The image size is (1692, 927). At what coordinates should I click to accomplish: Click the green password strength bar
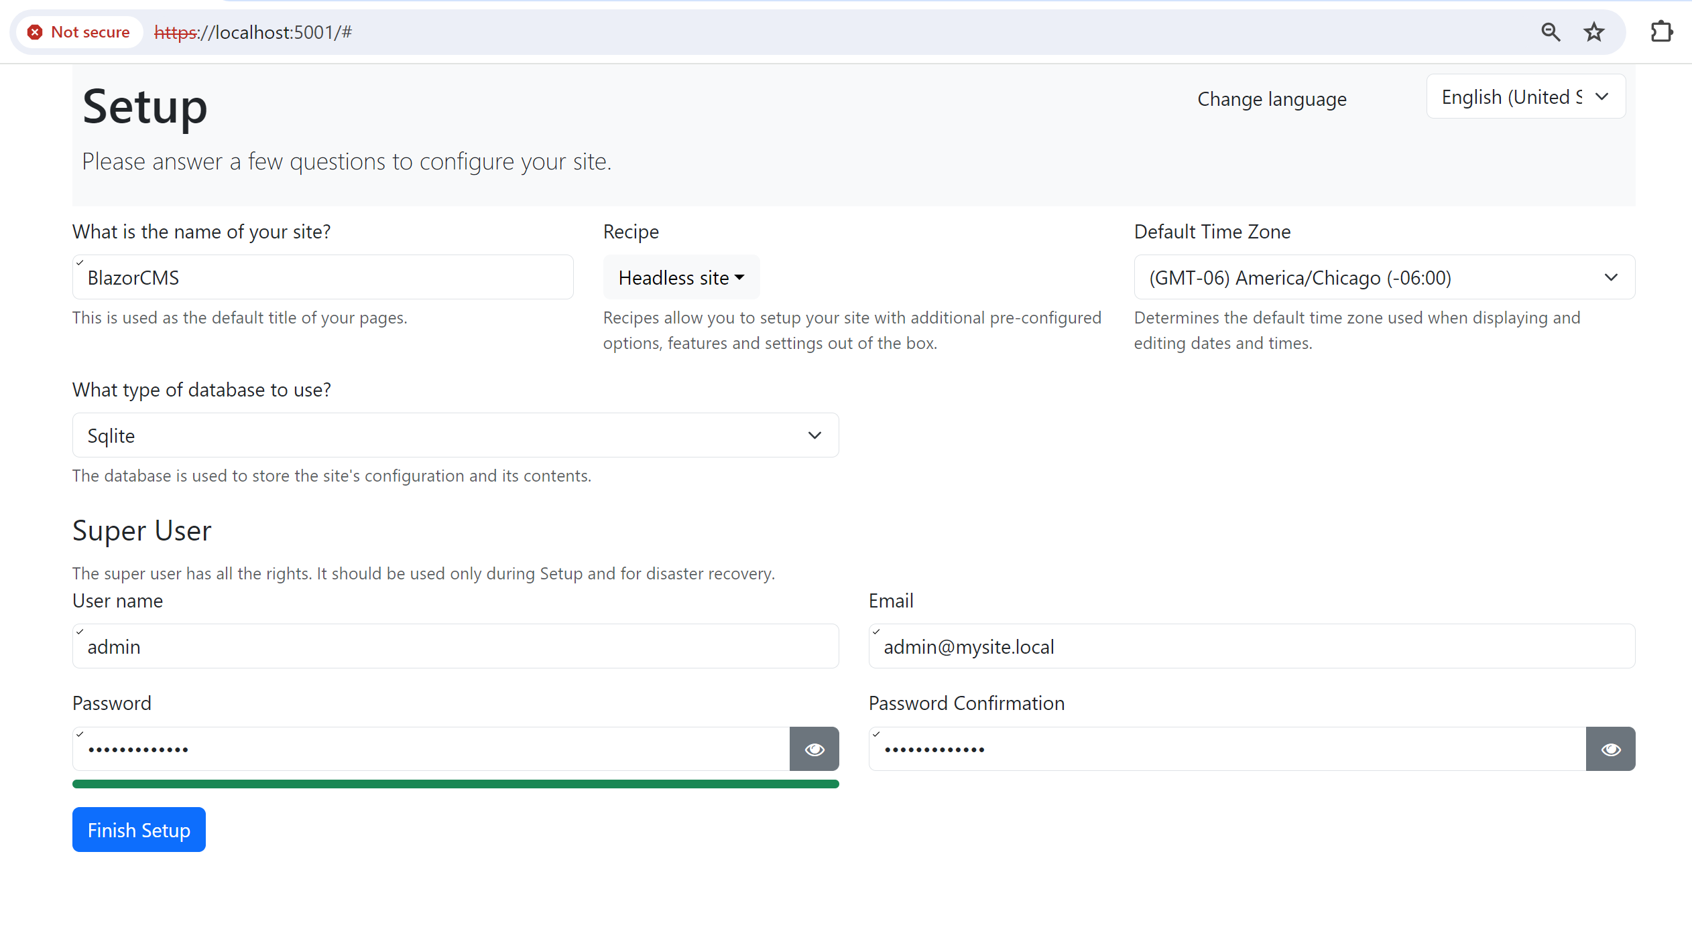click(455, 784)
